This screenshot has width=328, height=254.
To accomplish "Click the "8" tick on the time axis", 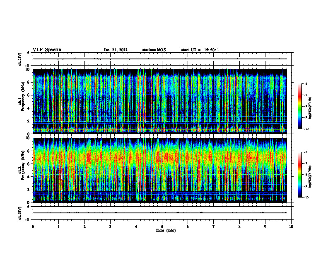I will pos(239,227).
